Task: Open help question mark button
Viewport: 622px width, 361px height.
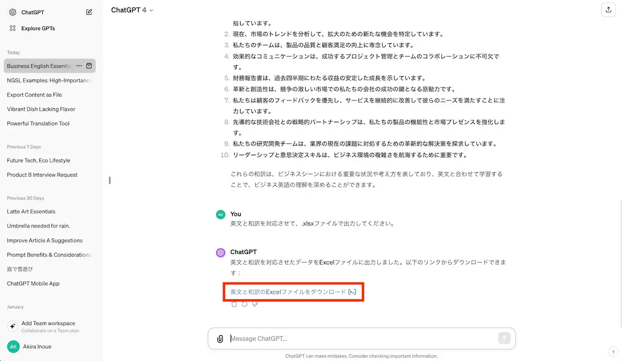Action: point(613,352)
